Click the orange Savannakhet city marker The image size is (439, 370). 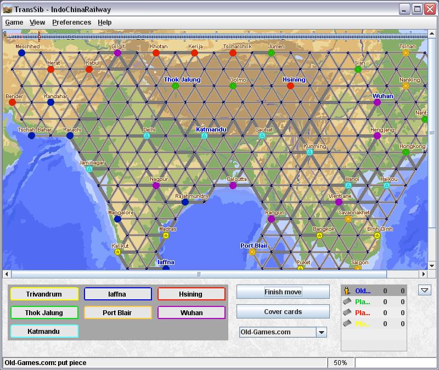coord(348,219)
